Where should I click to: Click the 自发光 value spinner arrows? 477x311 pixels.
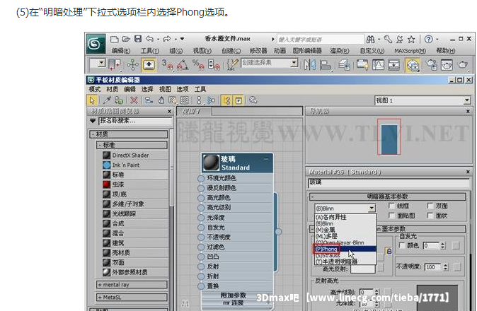point(442,245)
